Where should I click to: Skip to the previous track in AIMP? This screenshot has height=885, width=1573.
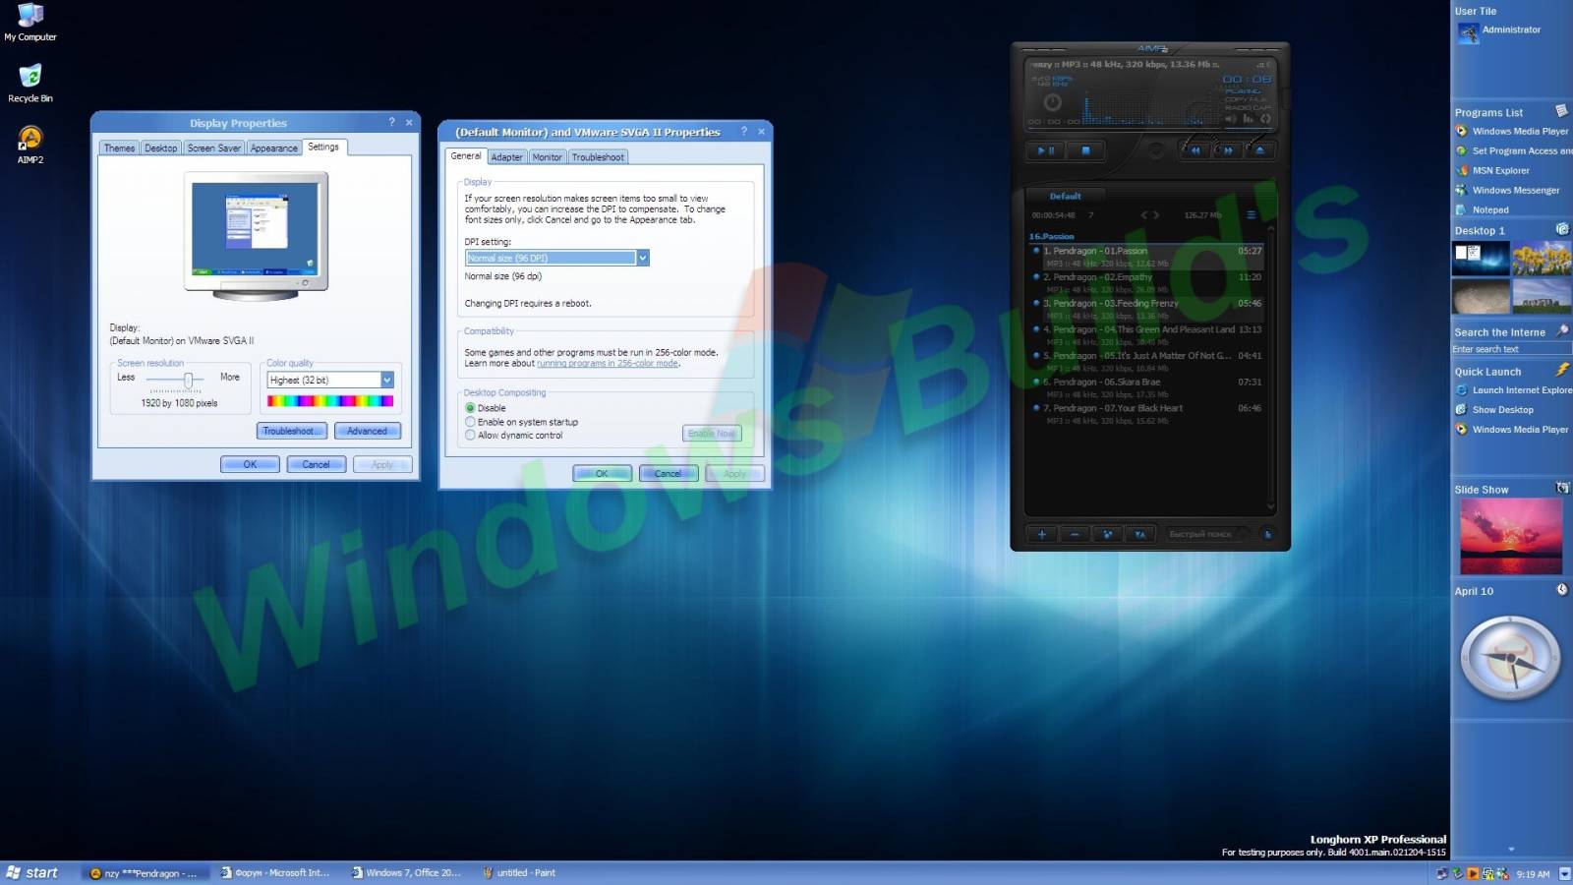tap(1194, 150)
